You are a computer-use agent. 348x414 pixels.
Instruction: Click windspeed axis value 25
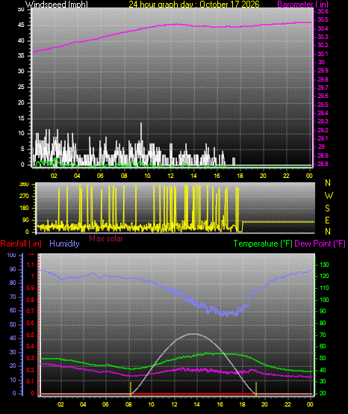21,87
